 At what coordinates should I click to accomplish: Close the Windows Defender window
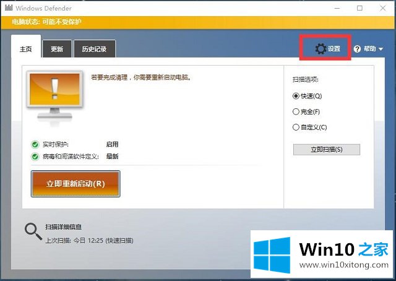tap(383, 8)
